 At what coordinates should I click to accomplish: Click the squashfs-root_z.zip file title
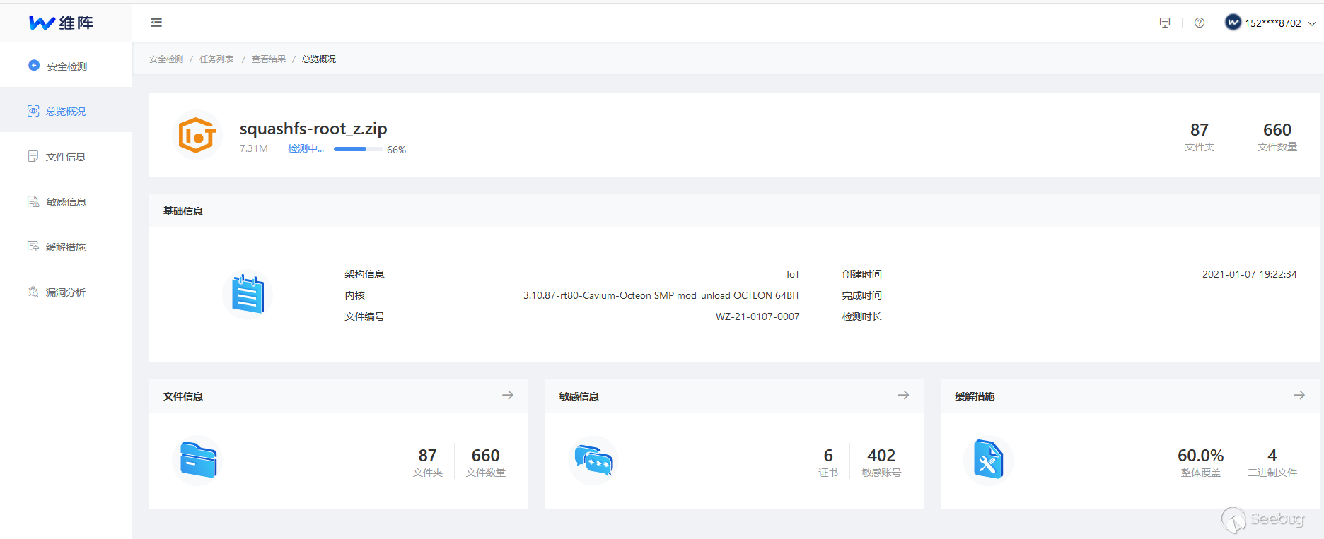click(313, 129)
